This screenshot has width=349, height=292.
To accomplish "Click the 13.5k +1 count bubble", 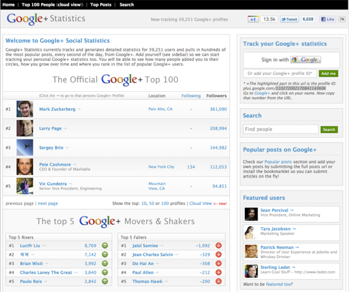I will point(269,19).
